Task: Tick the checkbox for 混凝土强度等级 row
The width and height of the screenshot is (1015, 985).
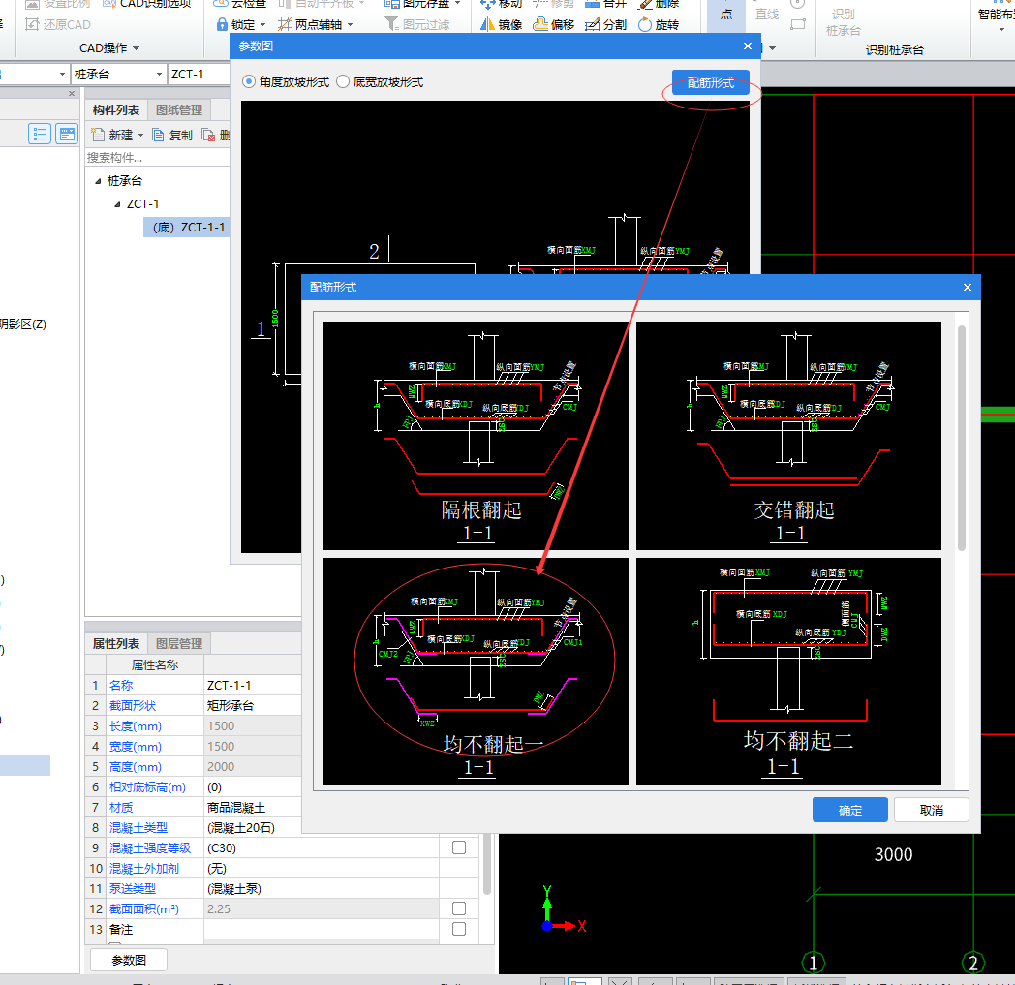Action: (459, 847)
